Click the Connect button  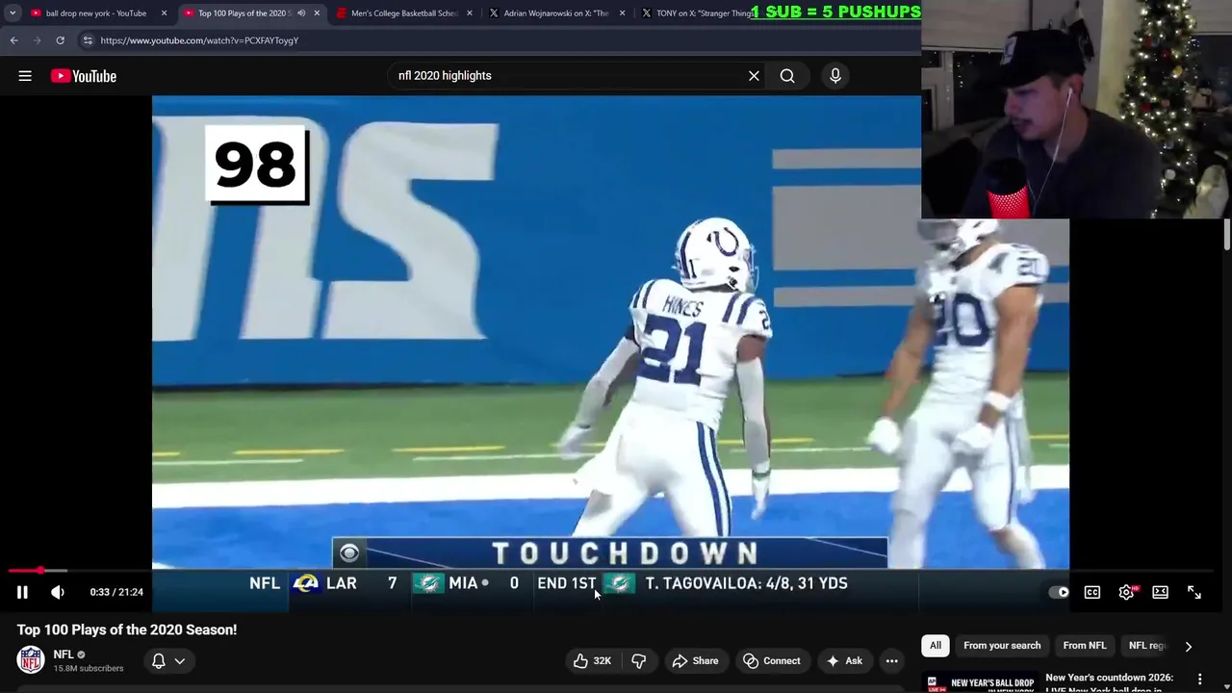pyautogui.click(x=772, y=660)
